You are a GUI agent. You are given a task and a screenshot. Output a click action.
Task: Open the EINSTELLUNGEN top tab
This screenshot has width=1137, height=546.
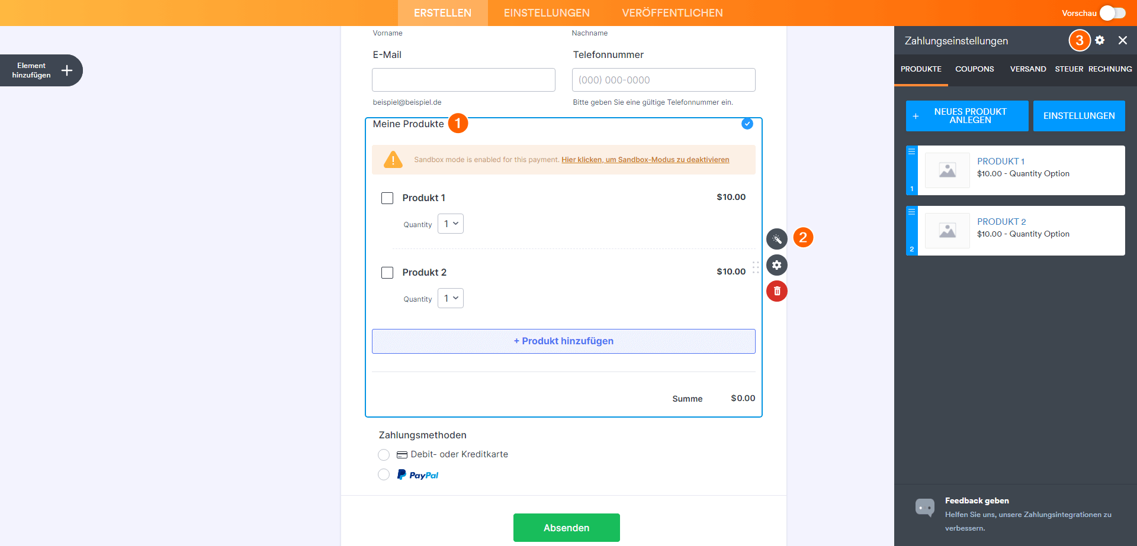(x=547, y=13)
